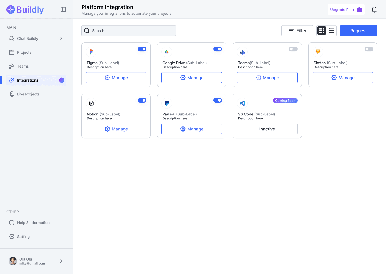Switch to grid view

click(322, 31)
